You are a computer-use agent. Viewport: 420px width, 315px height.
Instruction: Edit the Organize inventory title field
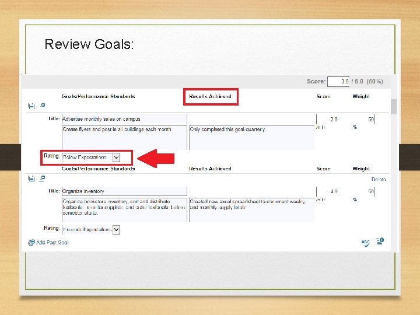[124, 191]
